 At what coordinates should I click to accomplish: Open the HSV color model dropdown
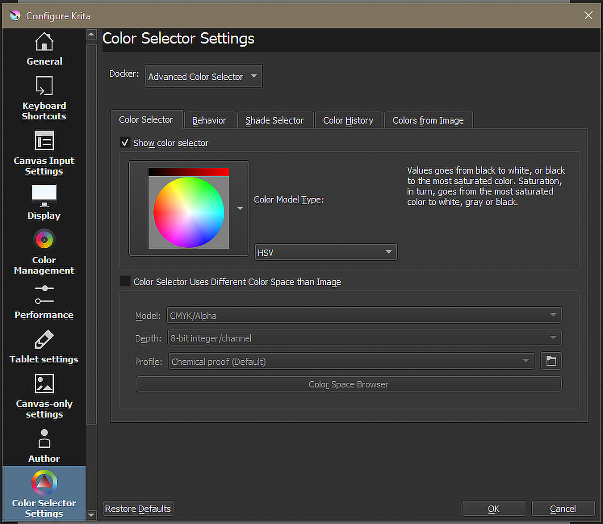326,252
